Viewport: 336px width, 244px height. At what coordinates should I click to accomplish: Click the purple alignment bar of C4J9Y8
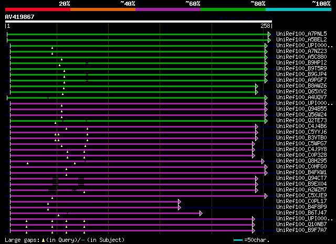[x=131, y=150]
